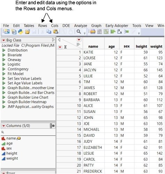Click the nominal icon beside sex column
This screenshot has height=174, width=165.
click(x=3, y=148)
